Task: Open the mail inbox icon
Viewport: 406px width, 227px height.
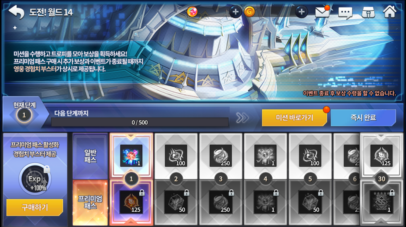Action: [323, 12]
